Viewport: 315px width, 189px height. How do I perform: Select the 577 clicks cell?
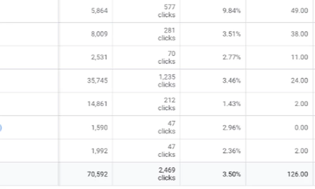(x=167, y=11)
